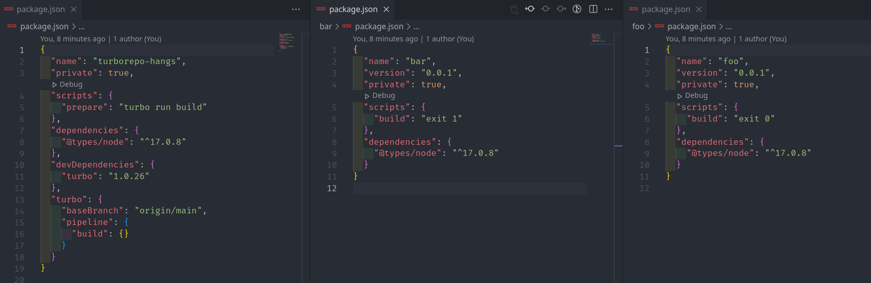The image size is (871, 283).
Task: Click the "1.0.26" turbo version value
Action: 129,177
